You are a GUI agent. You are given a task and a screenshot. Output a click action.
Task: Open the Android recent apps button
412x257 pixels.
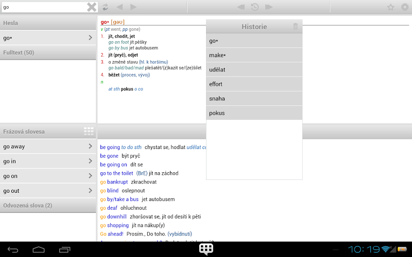click(x=64, y=250)
